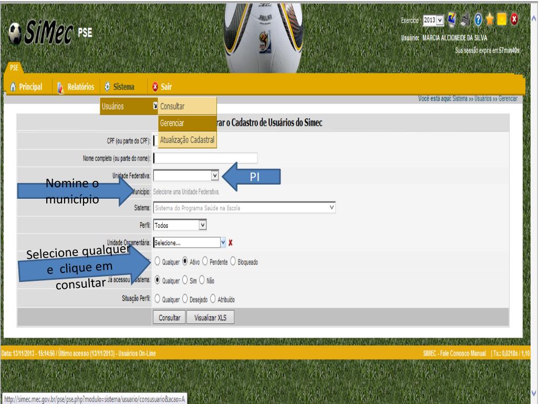Open the Perfil Todos dropdown
Image resolution: width=538 pixels, height=404 pixels.
(180, 225)
